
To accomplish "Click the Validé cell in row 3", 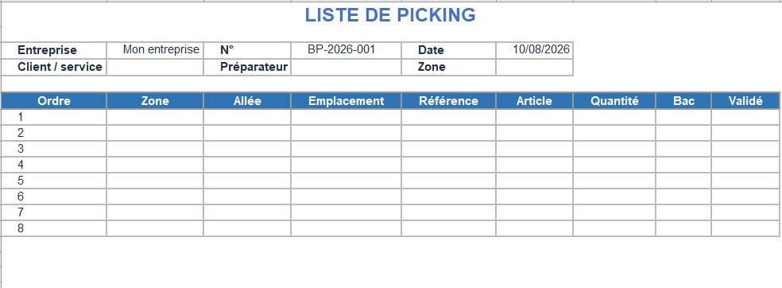I will click(x=745, y=149).
